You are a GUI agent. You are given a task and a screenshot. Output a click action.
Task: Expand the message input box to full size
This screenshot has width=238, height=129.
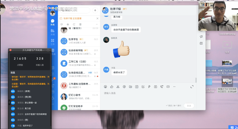(192, 87)
